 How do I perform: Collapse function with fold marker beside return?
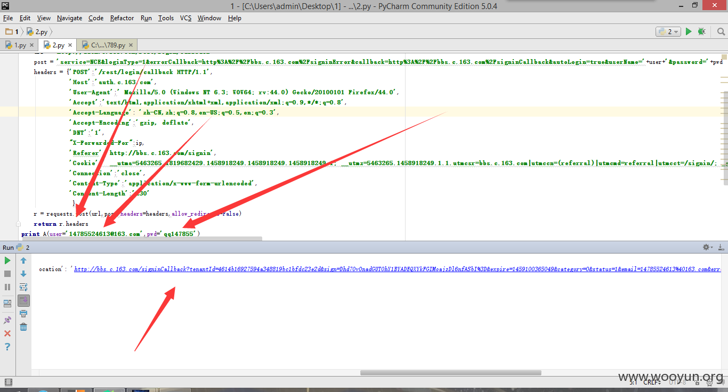[18, 224]
